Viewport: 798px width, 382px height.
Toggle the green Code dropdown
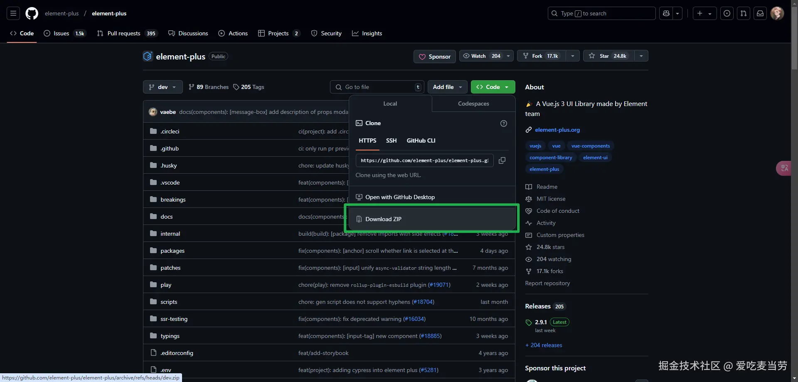(493, 87)
